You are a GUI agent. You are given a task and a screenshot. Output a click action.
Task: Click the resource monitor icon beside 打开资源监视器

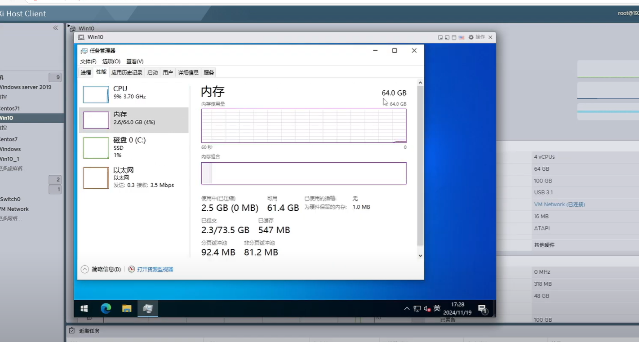(132, 269)
